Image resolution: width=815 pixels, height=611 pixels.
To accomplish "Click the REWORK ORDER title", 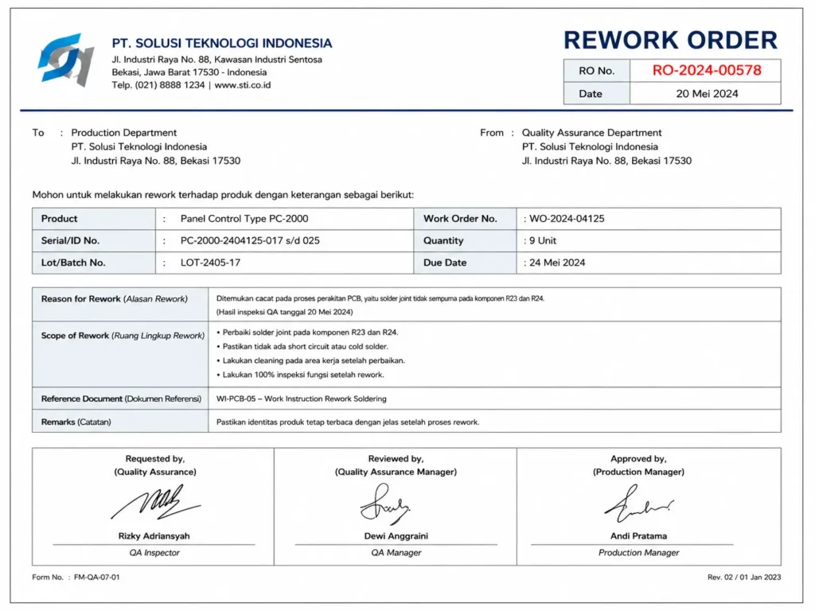I will (670, 40).
